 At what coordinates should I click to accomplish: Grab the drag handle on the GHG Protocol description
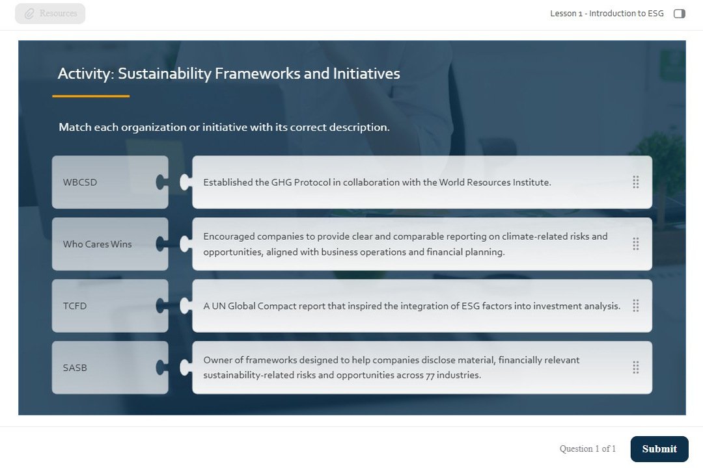[635, 182]
